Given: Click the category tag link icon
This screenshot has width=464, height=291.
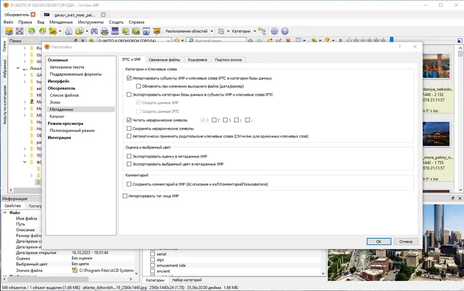Looking at the screenshot, I should tap(262, 31).
